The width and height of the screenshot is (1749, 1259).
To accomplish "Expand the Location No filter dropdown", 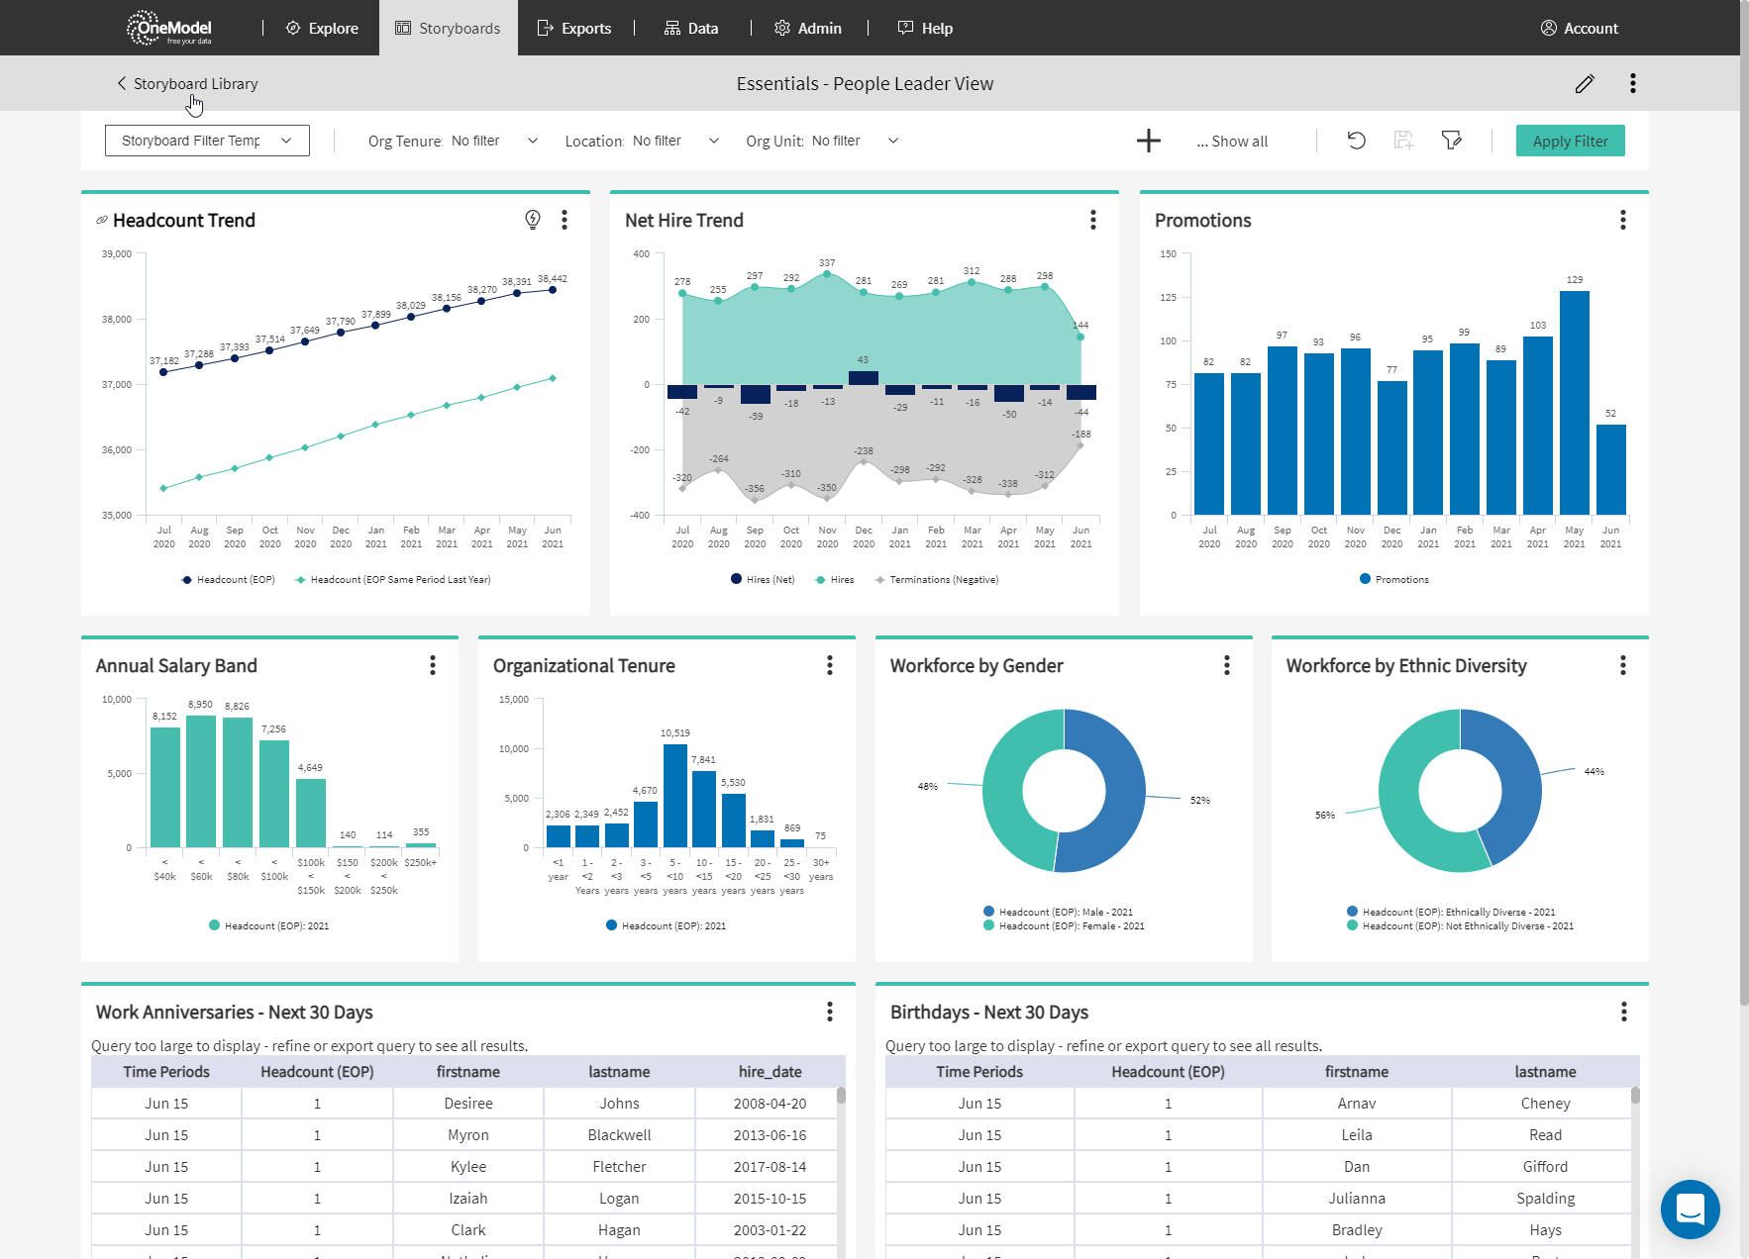I will pyautogui.click(x=713, y=141).
